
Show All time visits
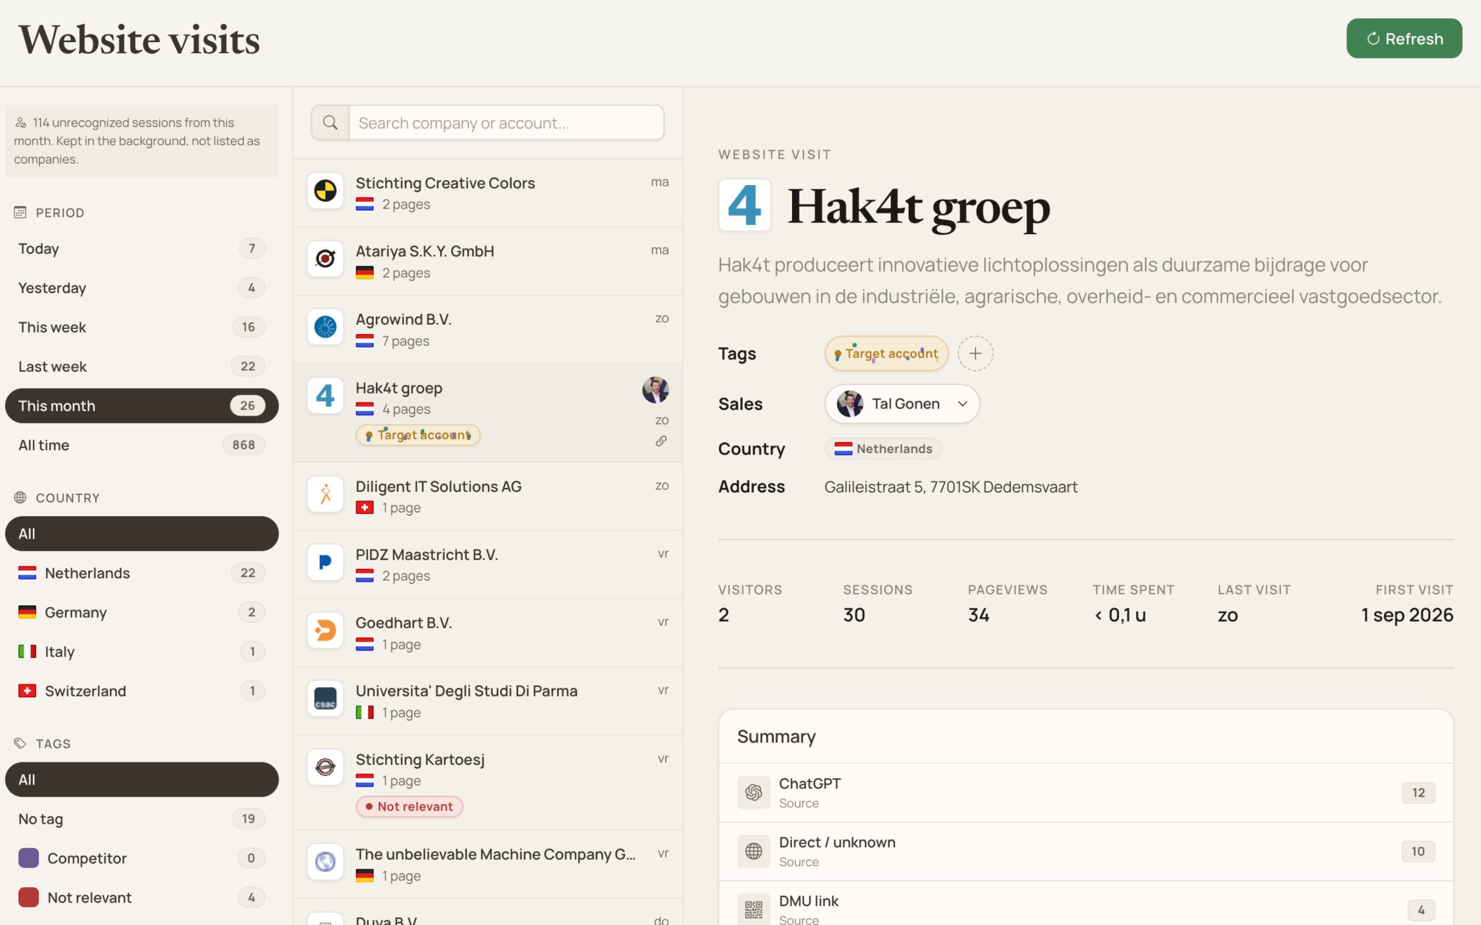(141, 445)
